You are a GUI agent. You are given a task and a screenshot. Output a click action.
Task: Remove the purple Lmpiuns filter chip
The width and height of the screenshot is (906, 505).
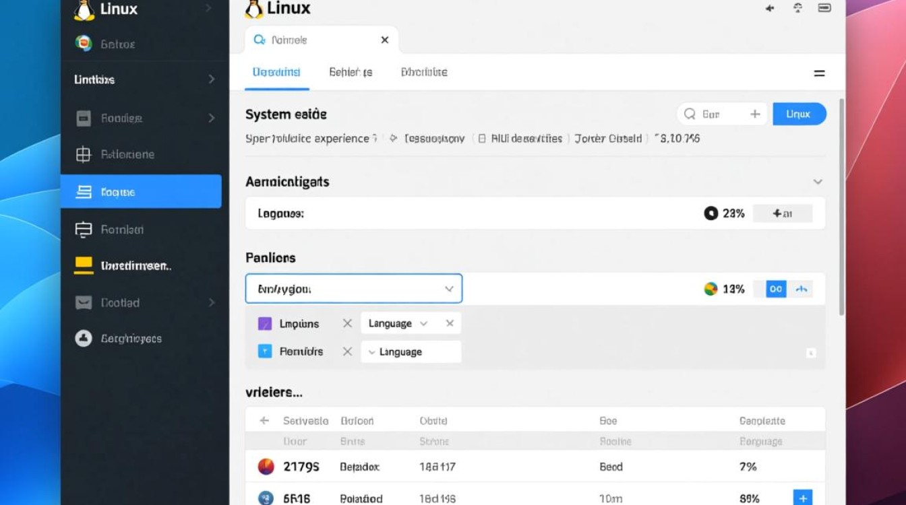tap(348, 323)
